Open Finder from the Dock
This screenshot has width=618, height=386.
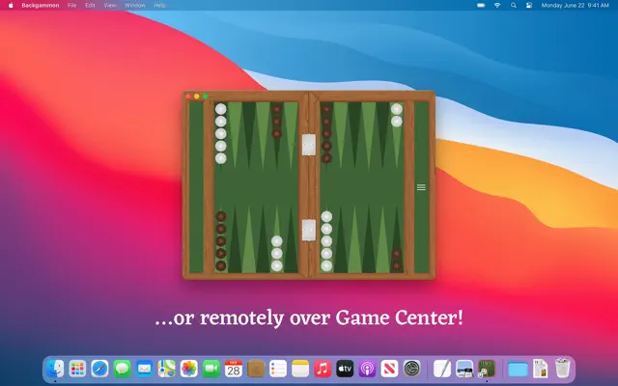pyautogui.click(x=55, y=369)
